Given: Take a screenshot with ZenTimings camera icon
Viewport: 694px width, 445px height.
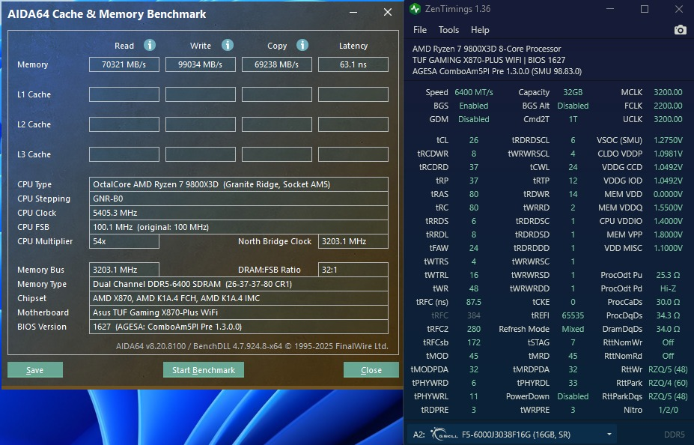Looking at the screenshot, I should (x=681, y=30).
